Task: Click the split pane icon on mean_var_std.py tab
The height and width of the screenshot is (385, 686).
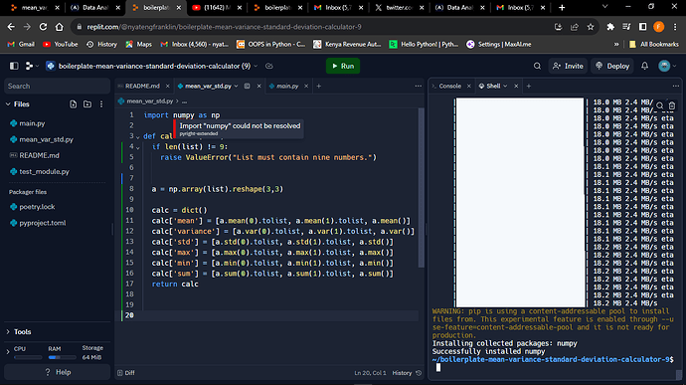Action: 248,87
